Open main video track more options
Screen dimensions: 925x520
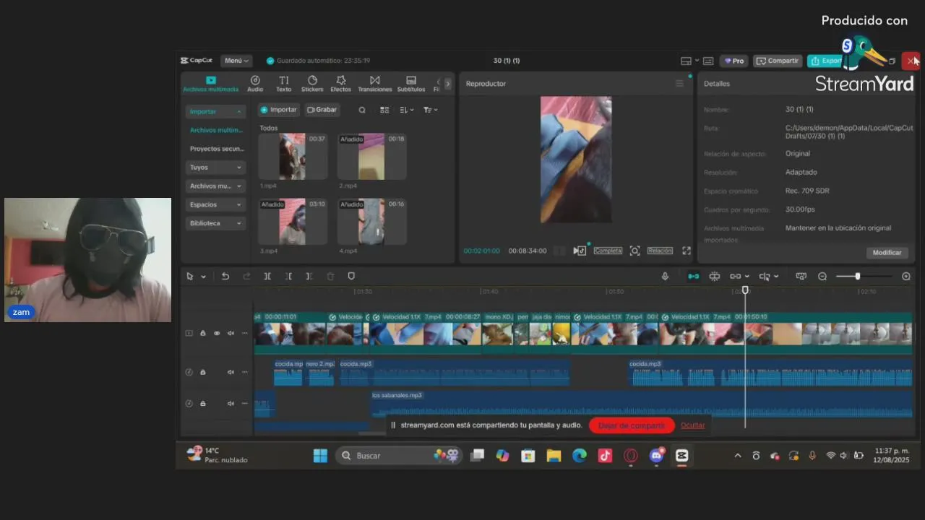pyautogui.click(x=244, y=334)
